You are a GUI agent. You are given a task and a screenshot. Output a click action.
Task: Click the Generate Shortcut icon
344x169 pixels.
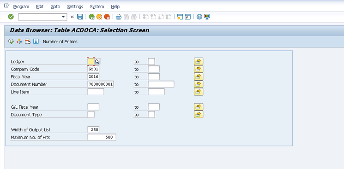pos(188,17)
